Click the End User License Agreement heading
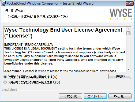 point(63,33)
